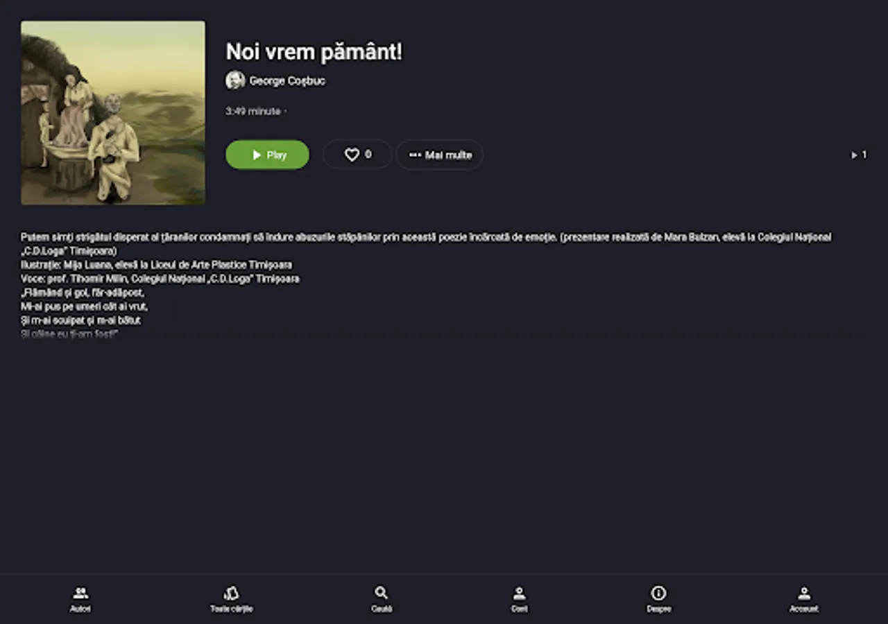This screenshot has width=888, height=624.
Task: Click George Coșbuc's round avatar
Action: click(x=235, y=80)
